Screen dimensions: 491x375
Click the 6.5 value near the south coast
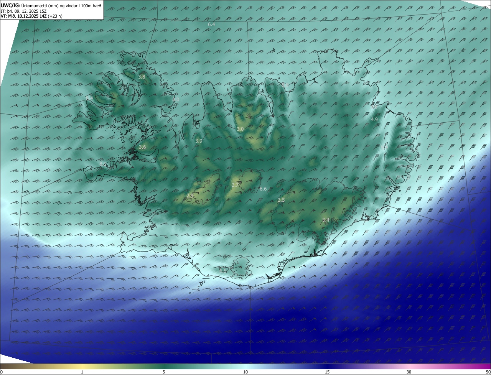[x=223, y=271]
